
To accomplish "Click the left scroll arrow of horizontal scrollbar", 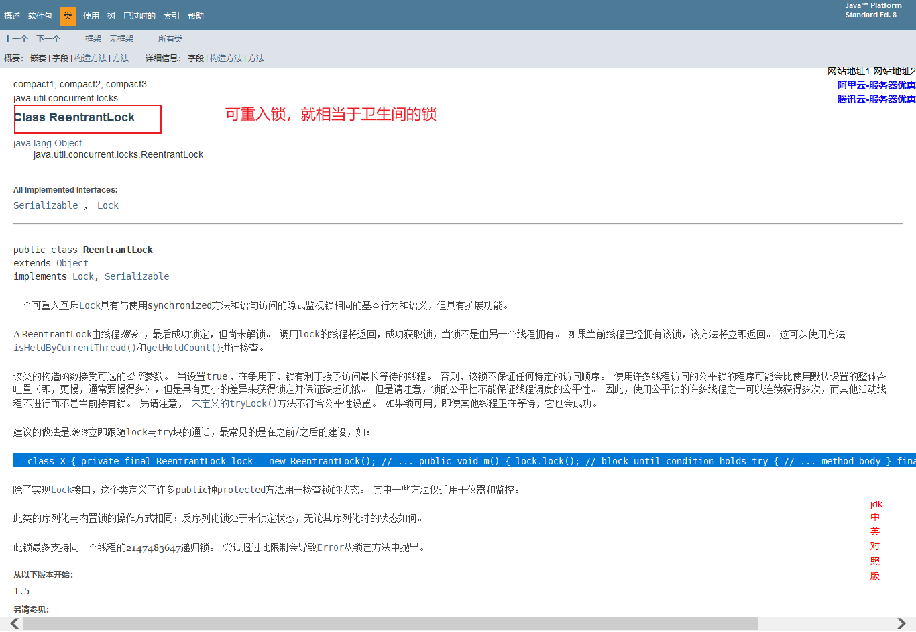I will tap(14, 624).
